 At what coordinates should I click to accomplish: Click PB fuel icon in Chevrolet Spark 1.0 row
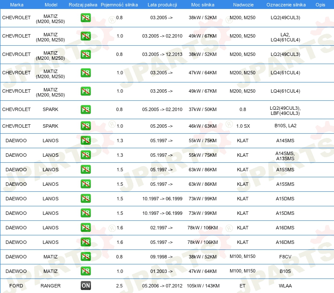coord(86,126)
